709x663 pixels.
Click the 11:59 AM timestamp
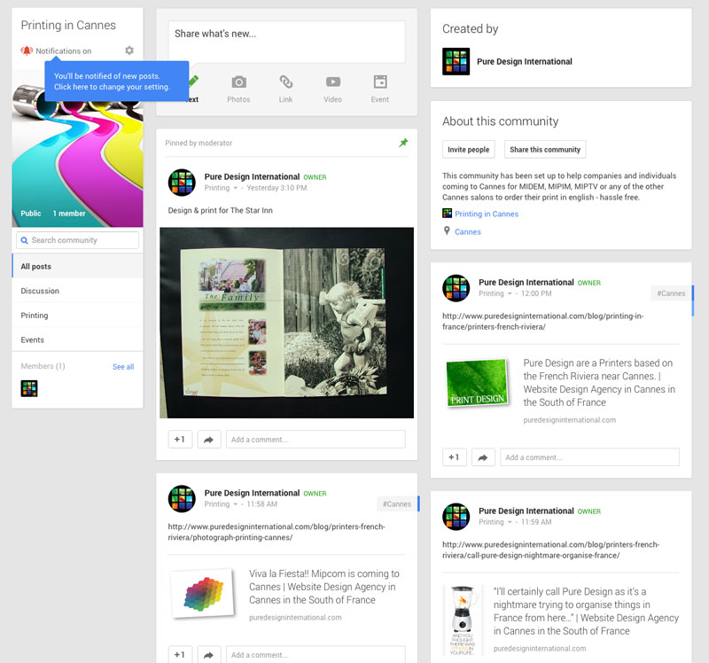536,522
